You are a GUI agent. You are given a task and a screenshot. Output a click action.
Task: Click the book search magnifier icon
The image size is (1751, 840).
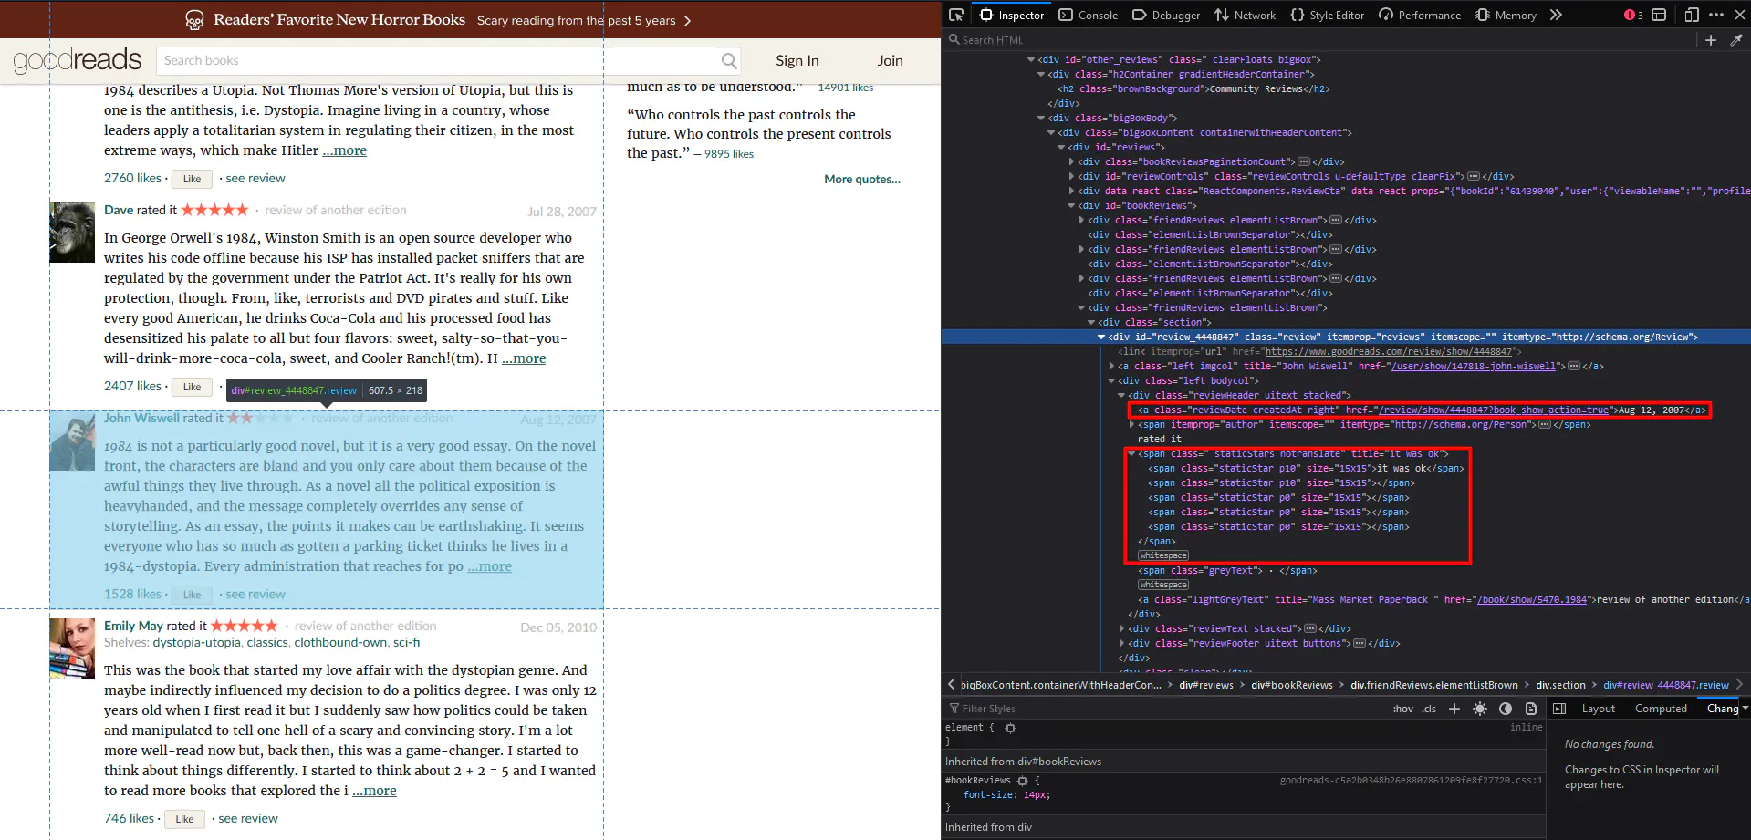pos(728,60)
